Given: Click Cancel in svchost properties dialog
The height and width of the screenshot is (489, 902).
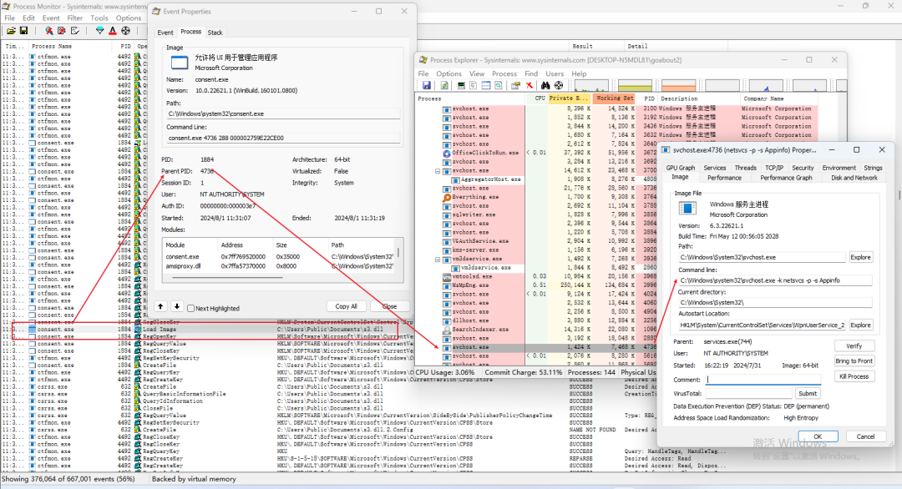Looking at the screenshot, I should click(865, 436).
